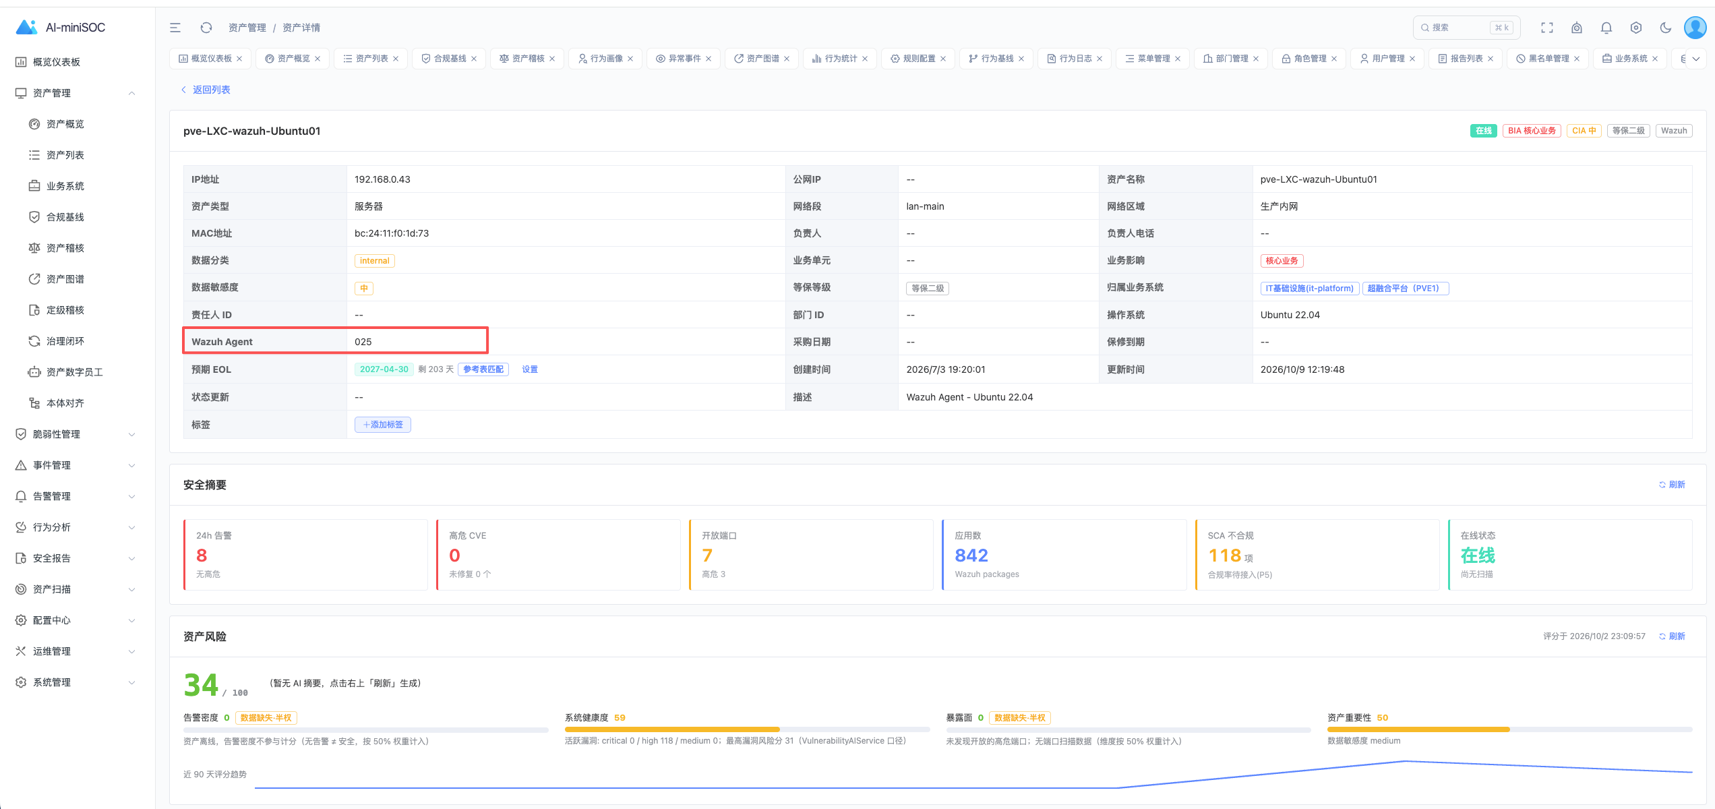This screenshot has width=1715, height=809.
Task: Focus the 搜索 search field
Action: tap(1466, 28)
